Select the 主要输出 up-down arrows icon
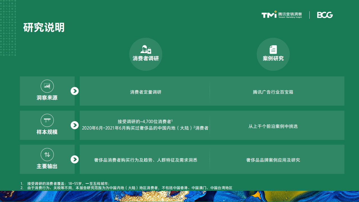Screen dimensions: 359x202 [x=47, y=155]
